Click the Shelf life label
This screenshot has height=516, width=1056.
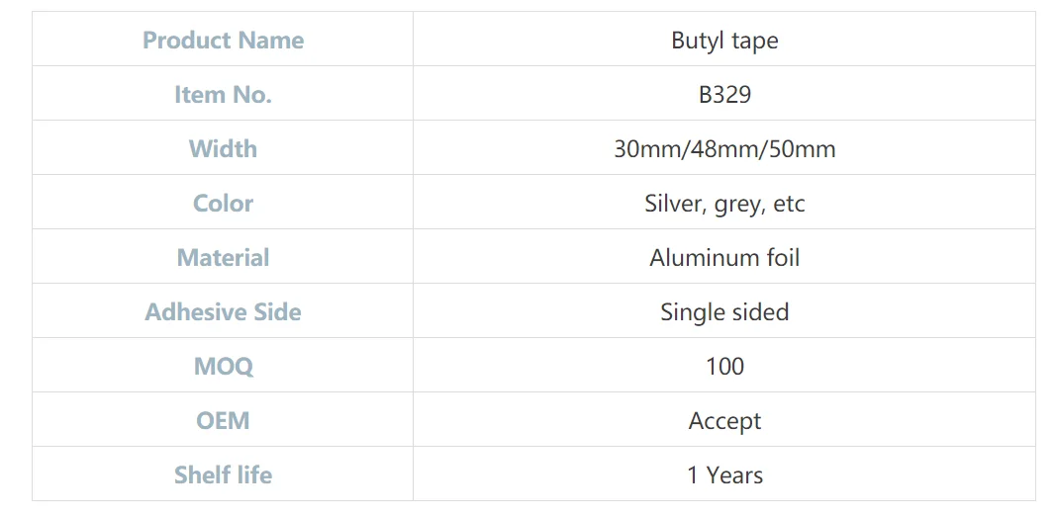(x=223, y=475)
